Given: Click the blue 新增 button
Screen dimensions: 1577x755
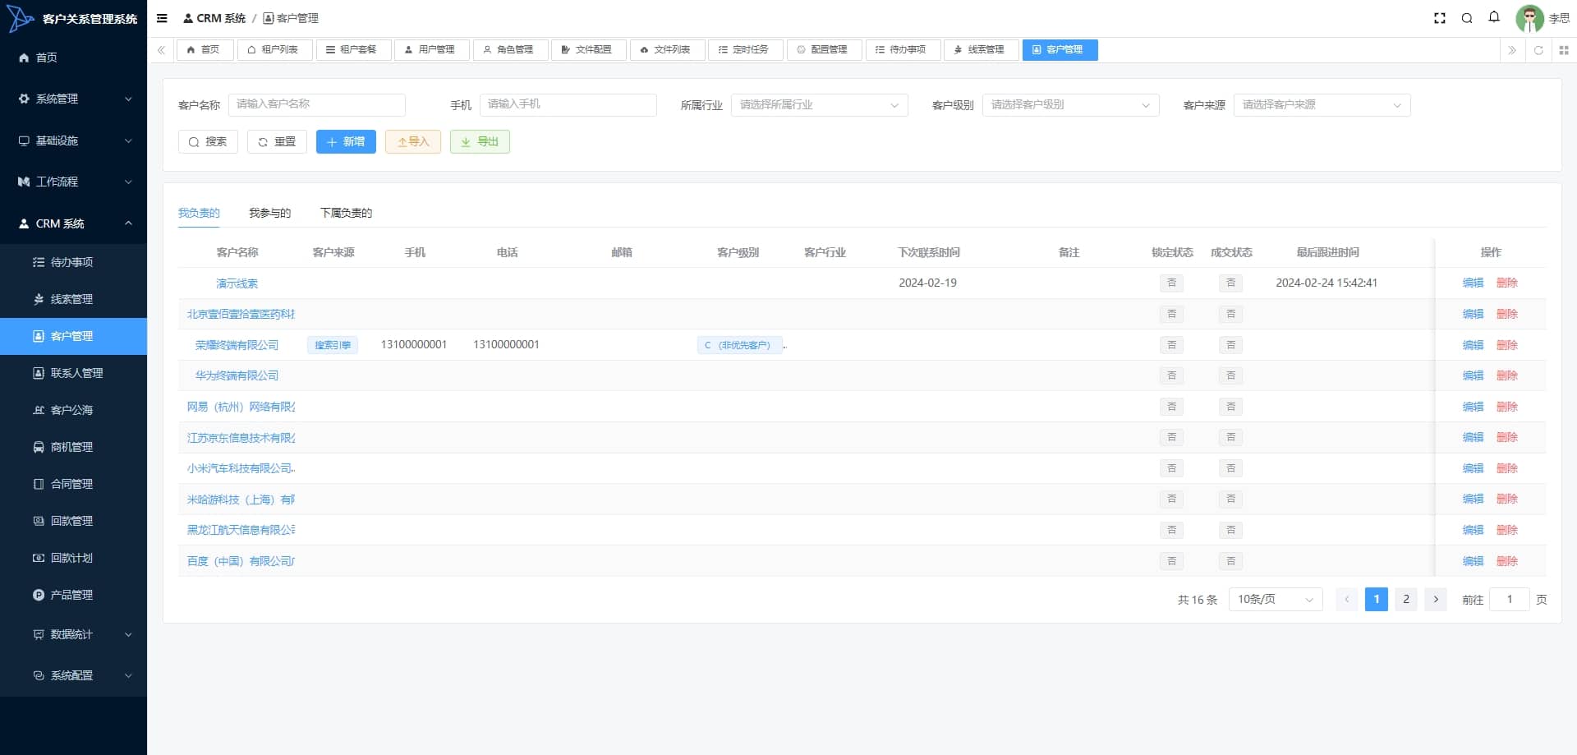Looking at the screenshot, I should point(346,142).
